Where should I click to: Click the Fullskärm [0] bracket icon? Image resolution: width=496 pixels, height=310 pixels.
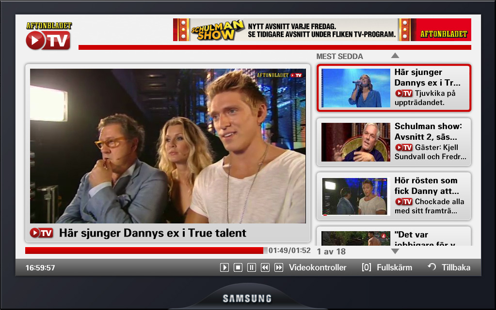(367, 267)
